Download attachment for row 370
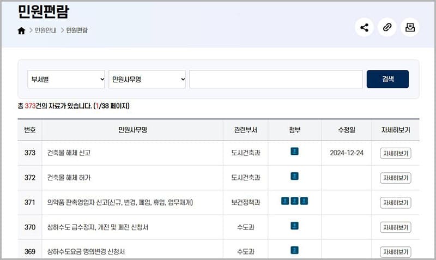The height and width of the screenshot is (260, 436). point(294,226)
